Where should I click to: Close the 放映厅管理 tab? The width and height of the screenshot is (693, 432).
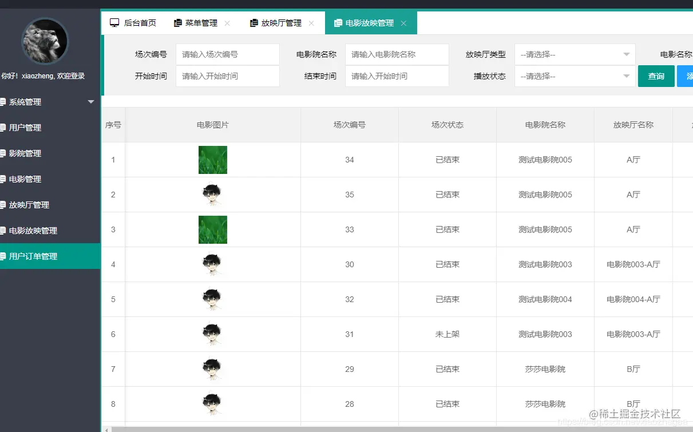click(x=311, y=23)
